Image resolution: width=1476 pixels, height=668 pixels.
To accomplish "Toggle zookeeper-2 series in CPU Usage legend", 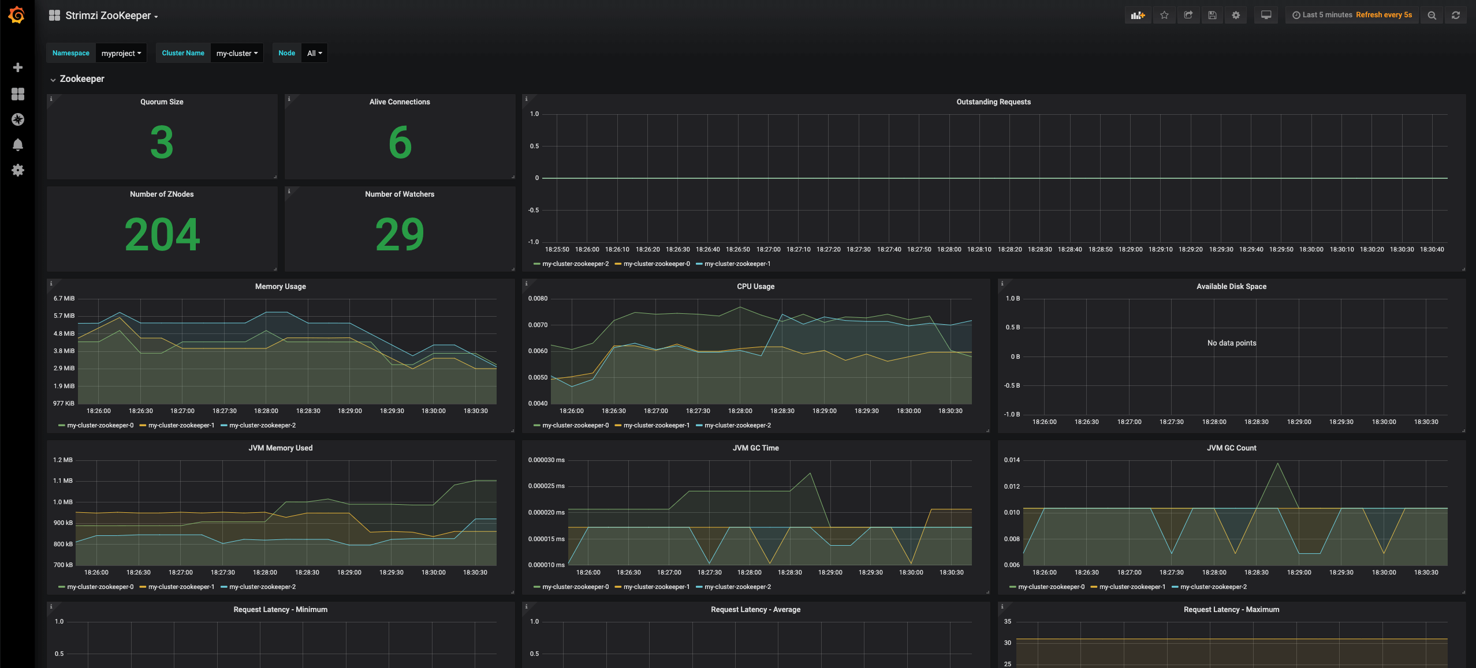I will click(737, 425).
